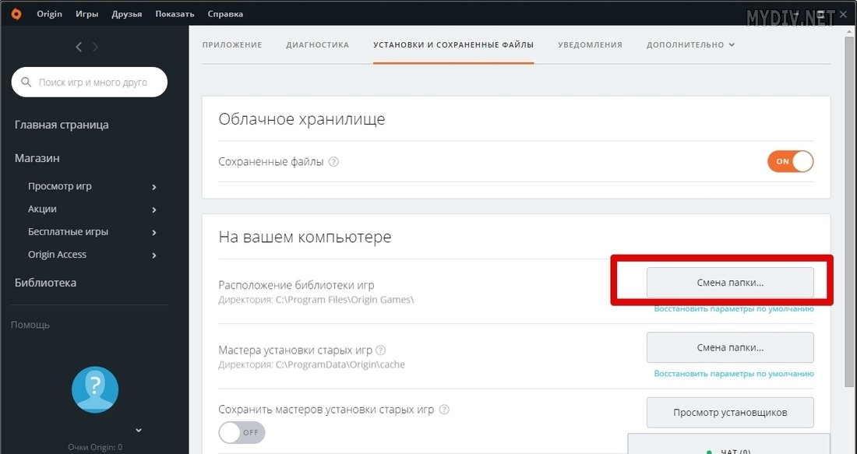Turn off the Сохраненные файлы cloud toggle
Screen dimensions: 857x454
pos(790,162)
